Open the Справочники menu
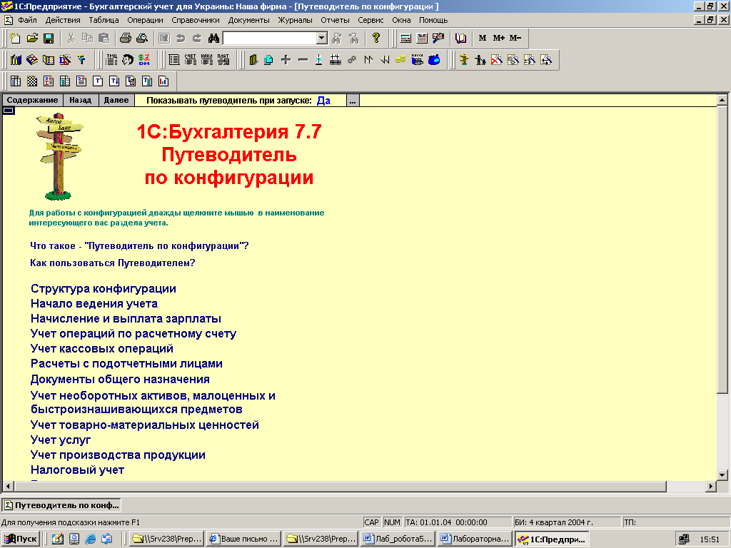Viewport: 731px width, 548px height. 196,20
